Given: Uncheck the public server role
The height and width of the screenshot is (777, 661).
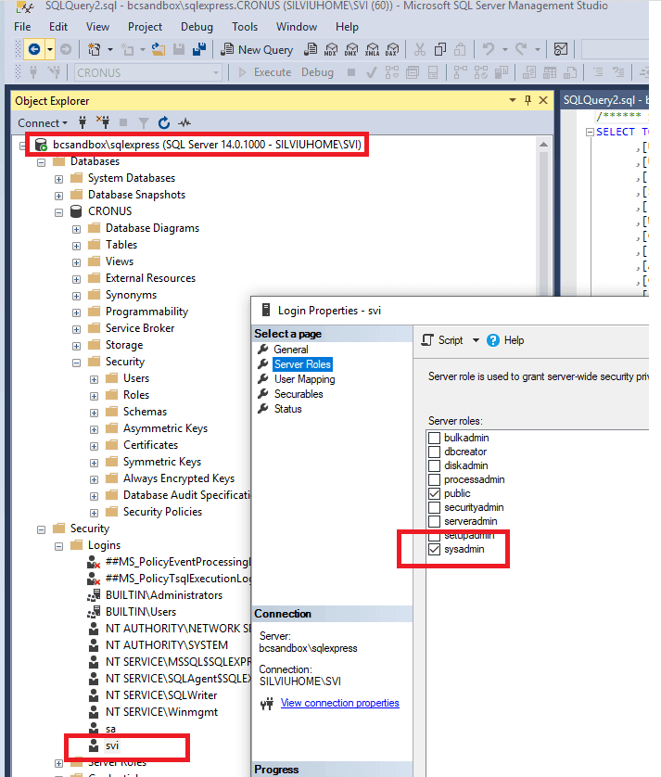Looking at the screenshot, I should pos(434,493).
